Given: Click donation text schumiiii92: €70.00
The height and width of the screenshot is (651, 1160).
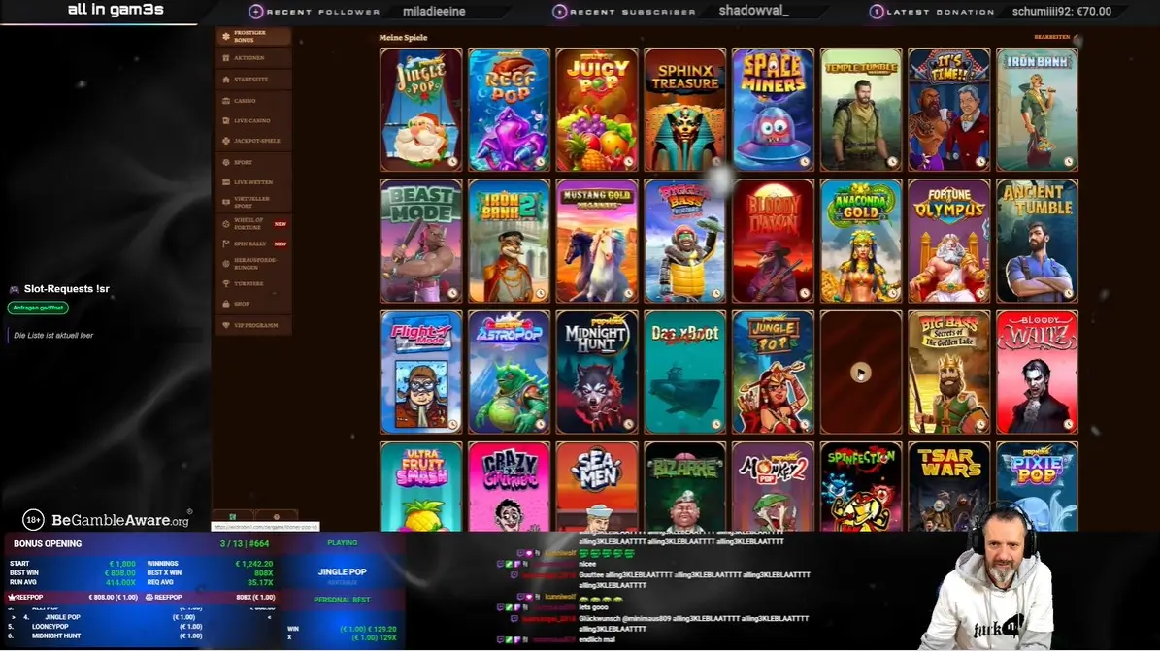Looking at the screenshot, I should click(x=1062, y=11).
